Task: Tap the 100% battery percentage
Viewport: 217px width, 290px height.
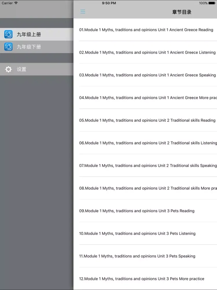Action: point(203,3)
